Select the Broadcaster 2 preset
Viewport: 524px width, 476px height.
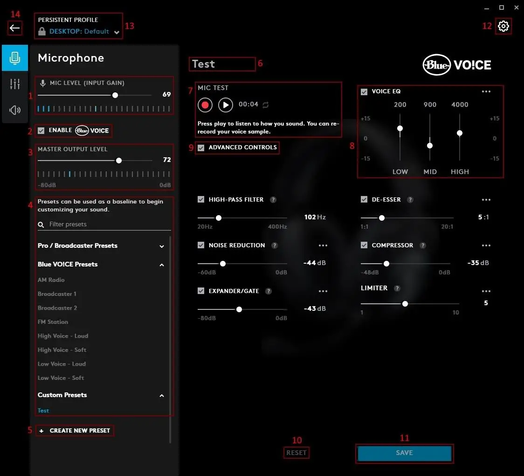57,308
